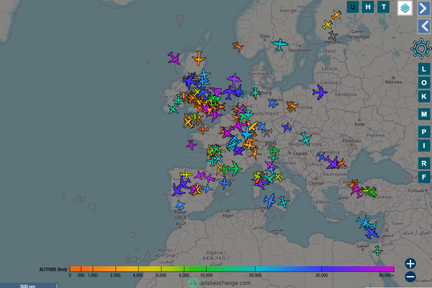Screen dimensions: 432x288
Task: Select the gray aircraft above Helsinki
Action: (333, 35)
